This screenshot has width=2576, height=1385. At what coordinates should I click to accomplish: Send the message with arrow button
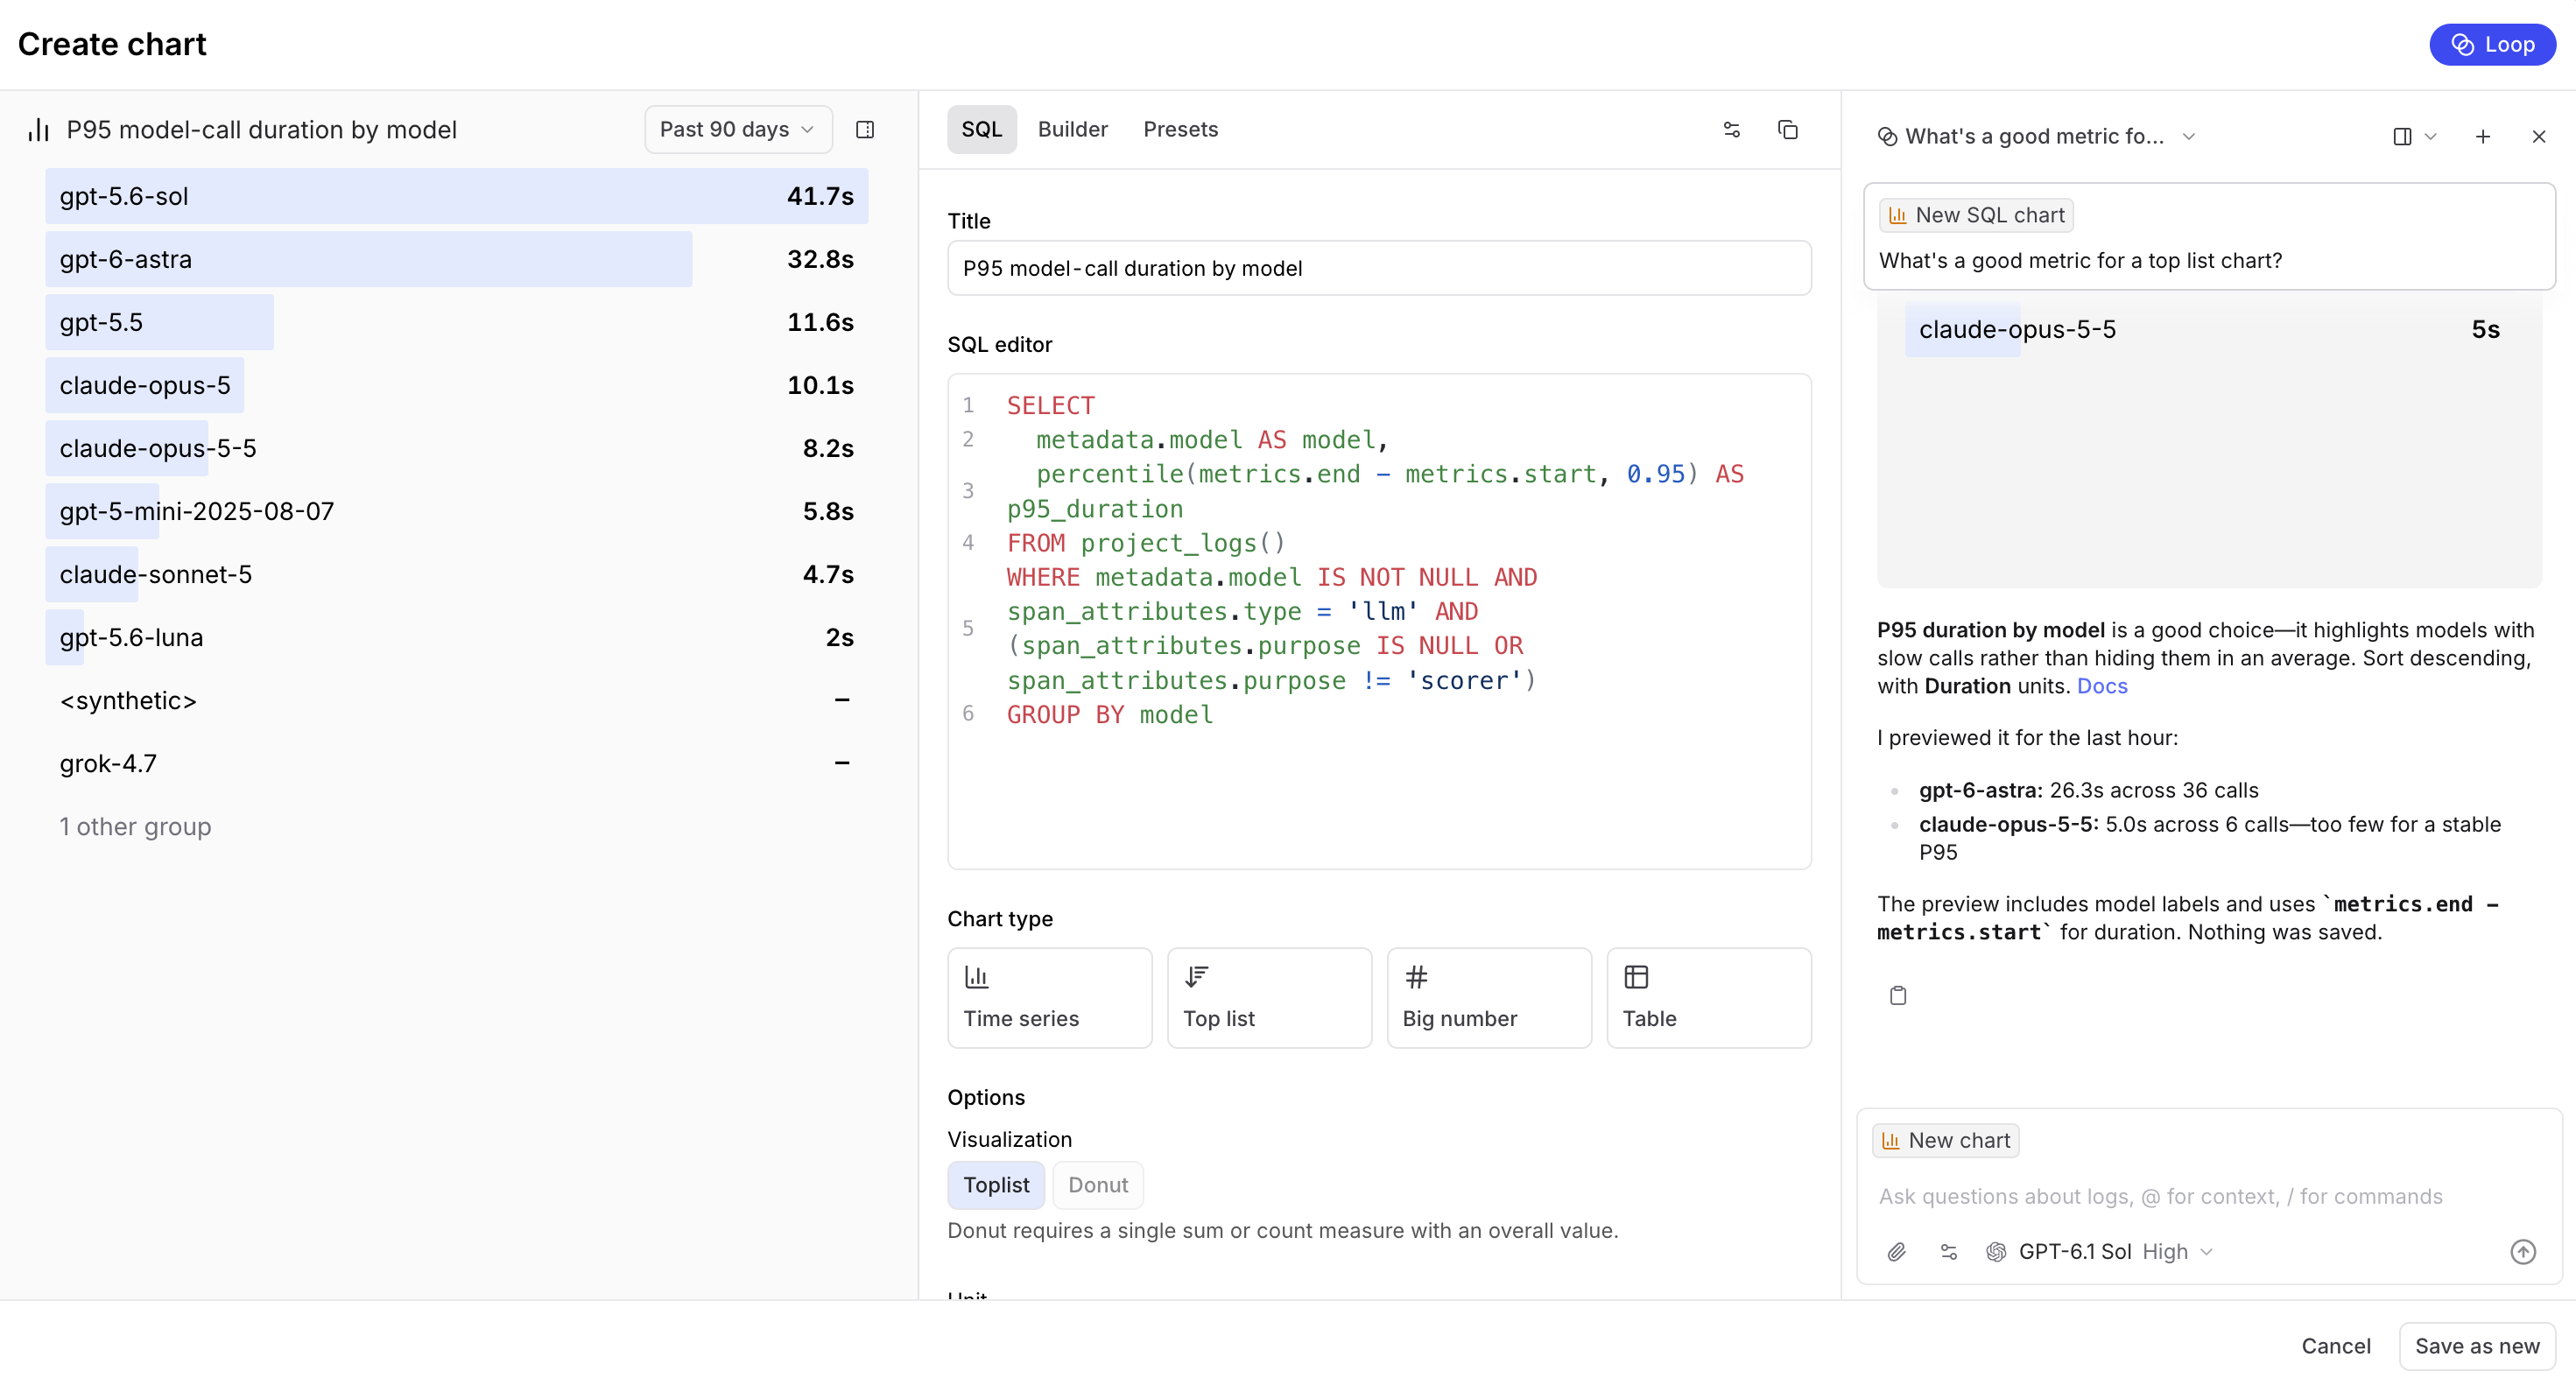tap(2523, 1251)
